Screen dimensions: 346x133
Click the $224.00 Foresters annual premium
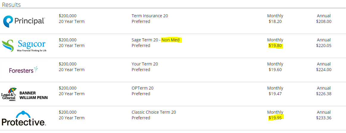pyautogui.click(x=324, y=70)
